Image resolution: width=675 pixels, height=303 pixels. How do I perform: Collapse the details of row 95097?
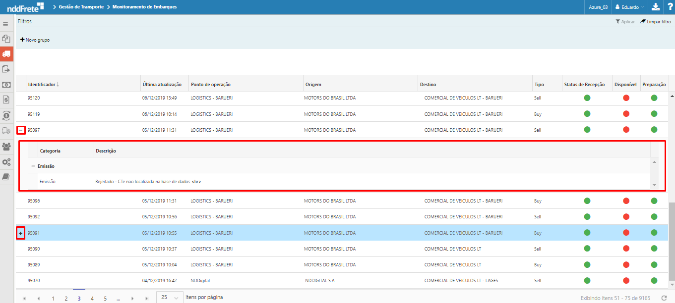[x=20, y=130]
